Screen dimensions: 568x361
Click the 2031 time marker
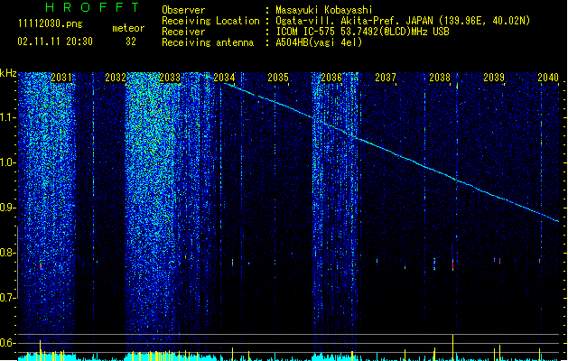(61, 78)
